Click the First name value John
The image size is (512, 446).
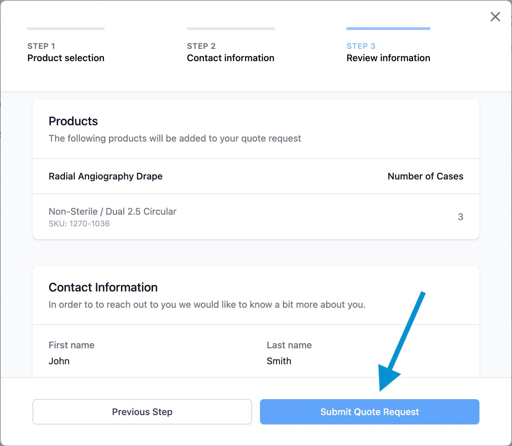59,361
